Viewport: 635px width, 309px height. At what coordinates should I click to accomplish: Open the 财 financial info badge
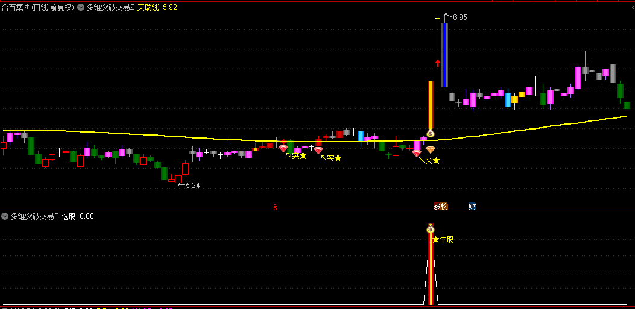[x=472, y=206]
